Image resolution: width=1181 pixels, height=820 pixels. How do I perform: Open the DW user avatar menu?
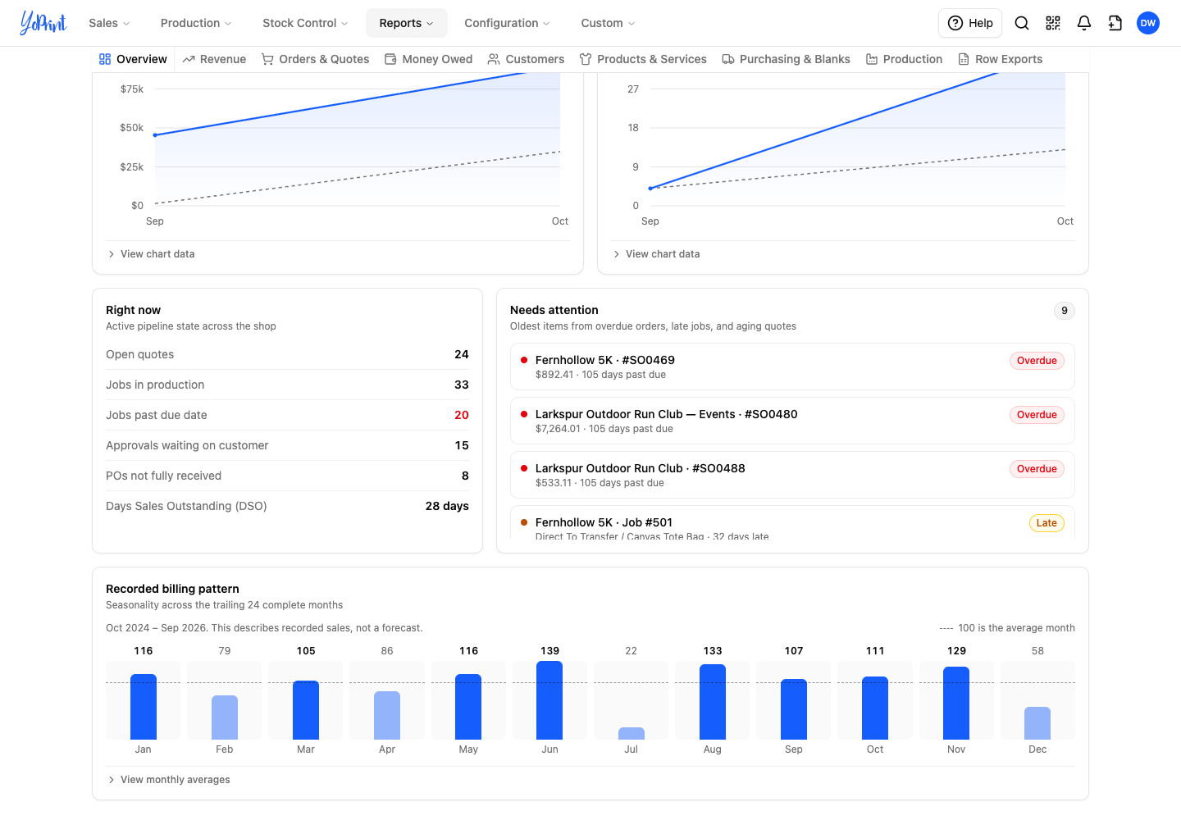[1148, 23]
